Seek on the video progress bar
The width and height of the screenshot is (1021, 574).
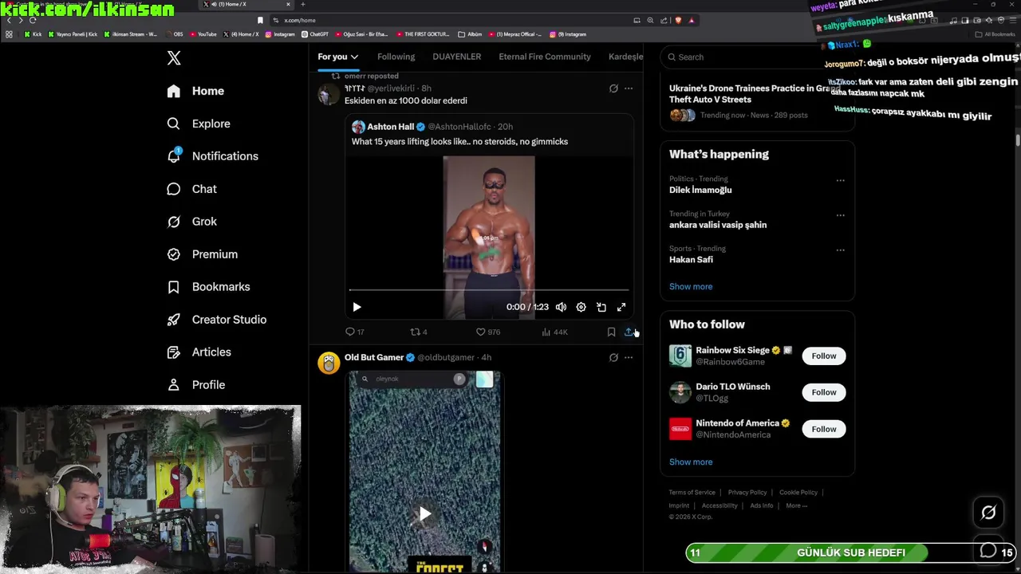click(x=489, y=290)
